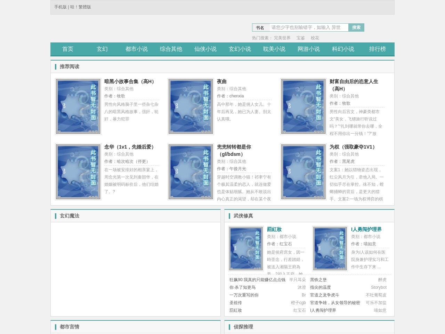
Task: Click the 圣祖传 title in the list
Action: point(235,303)
